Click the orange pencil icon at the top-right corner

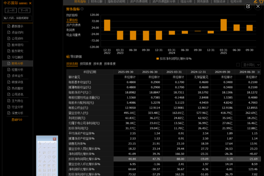point(256,2)
